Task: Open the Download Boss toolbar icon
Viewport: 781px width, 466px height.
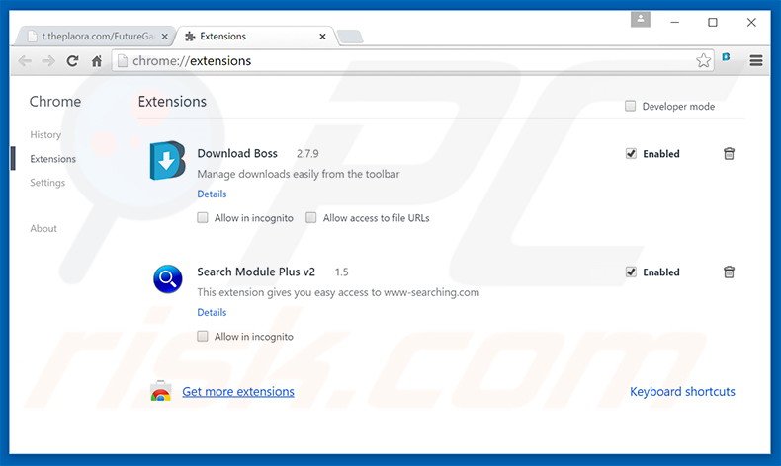Action: point(727,56)
